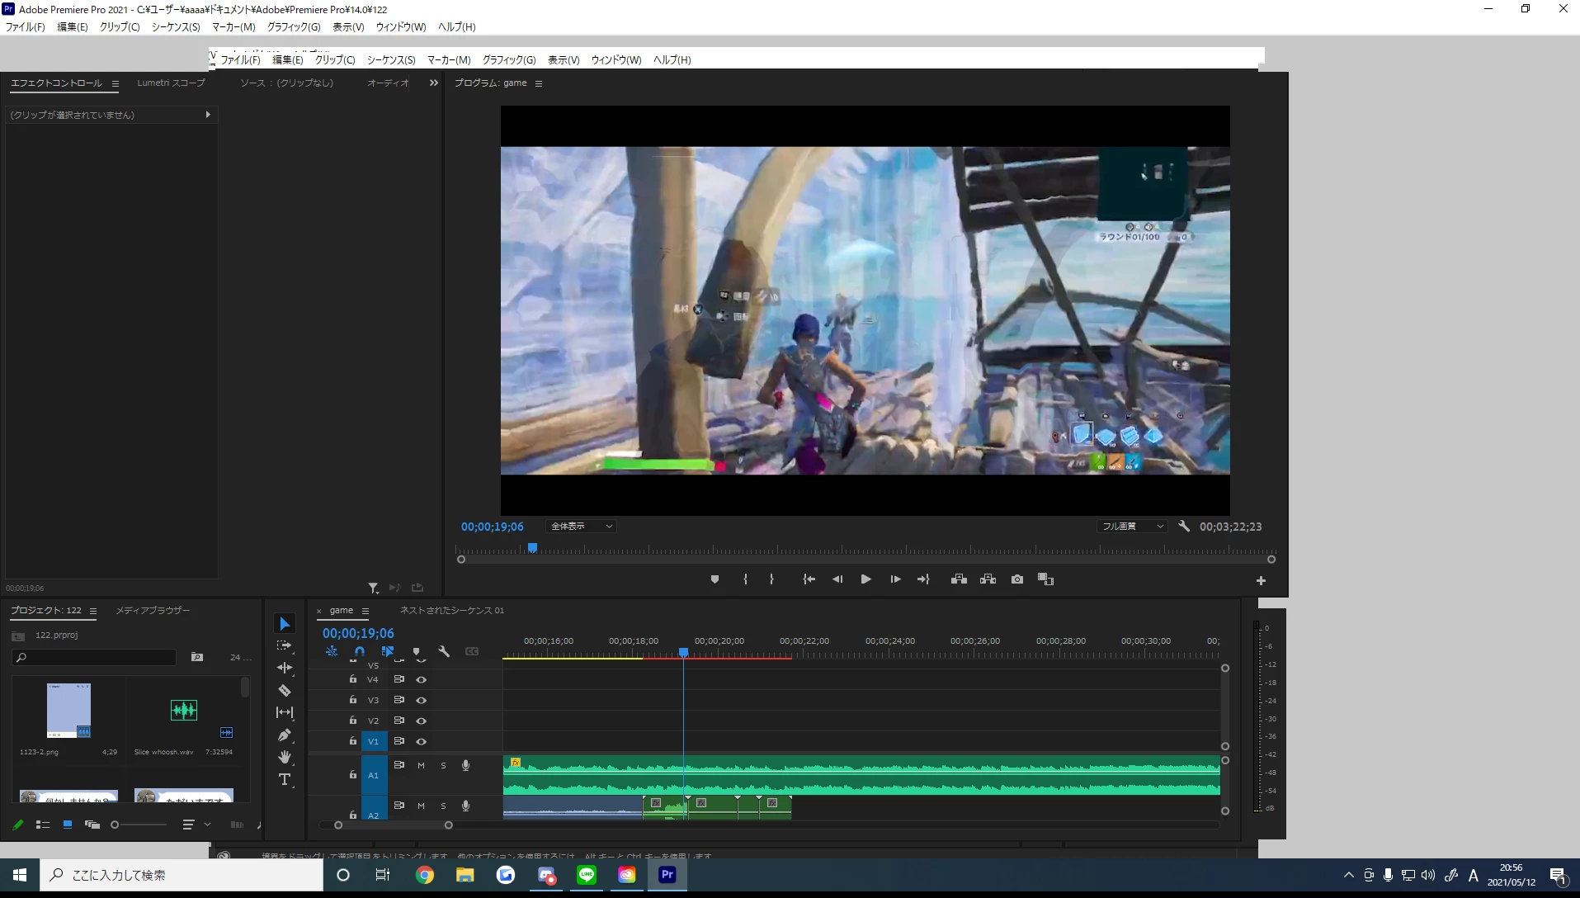This screenshot has width=1580, height=898.
Task: Mute the A2 audio track
Action: click(x=421, y=806)
